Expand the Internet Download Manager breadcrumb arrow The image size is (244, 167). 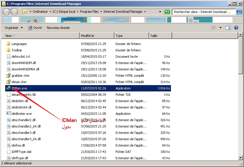tap(145, 12)
